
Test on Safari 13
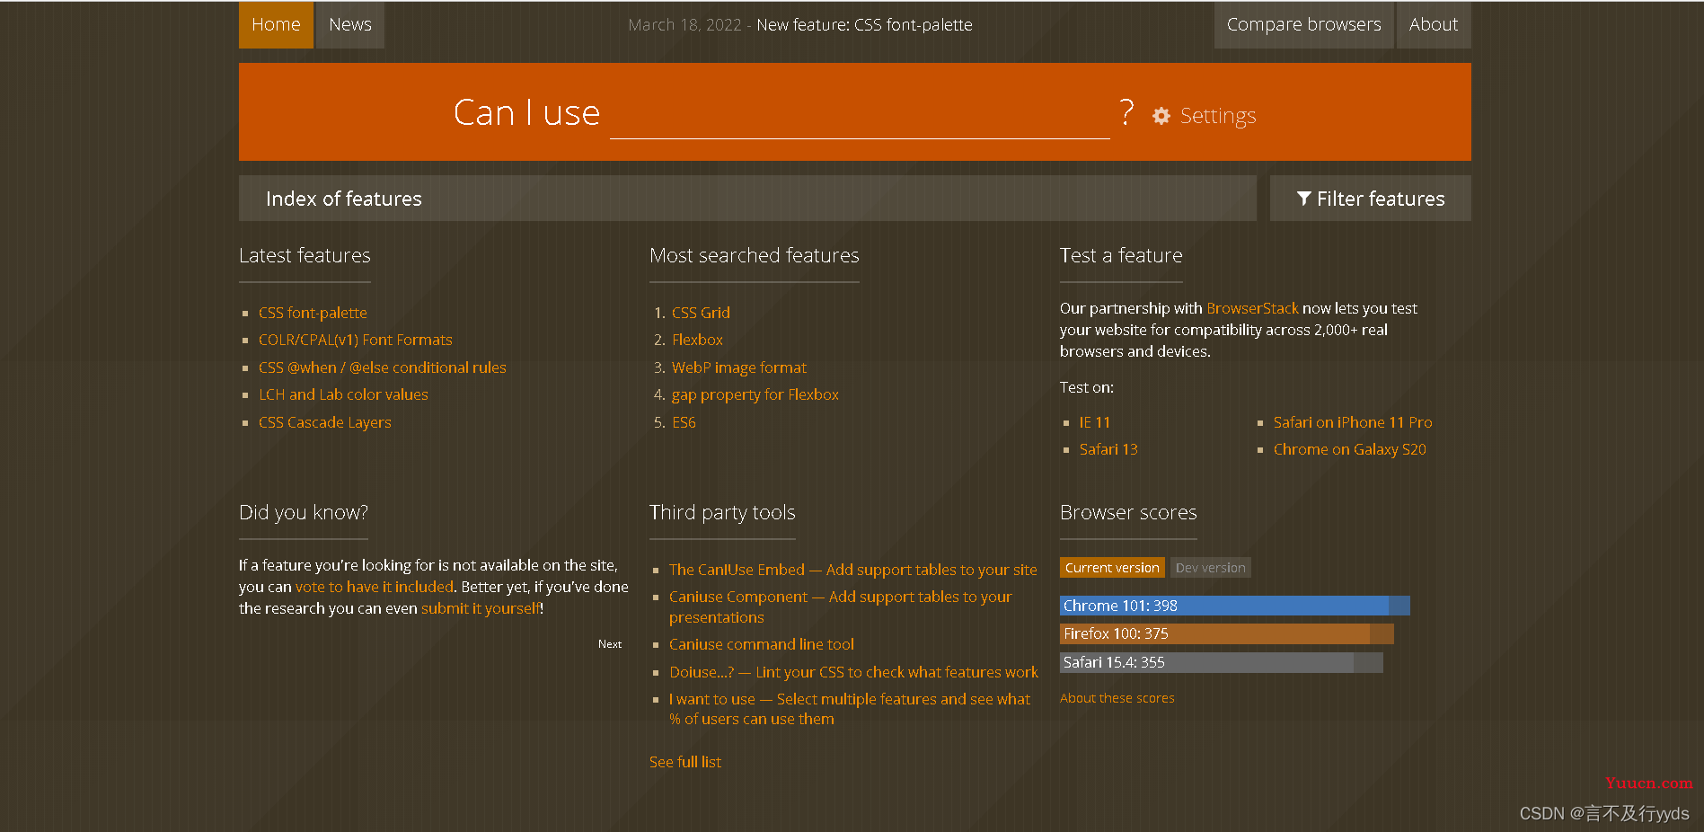tap(1108, 449)
